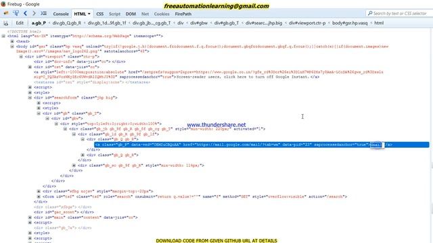
Task: Go back using the left arrow icon
Action: point(25,13)
